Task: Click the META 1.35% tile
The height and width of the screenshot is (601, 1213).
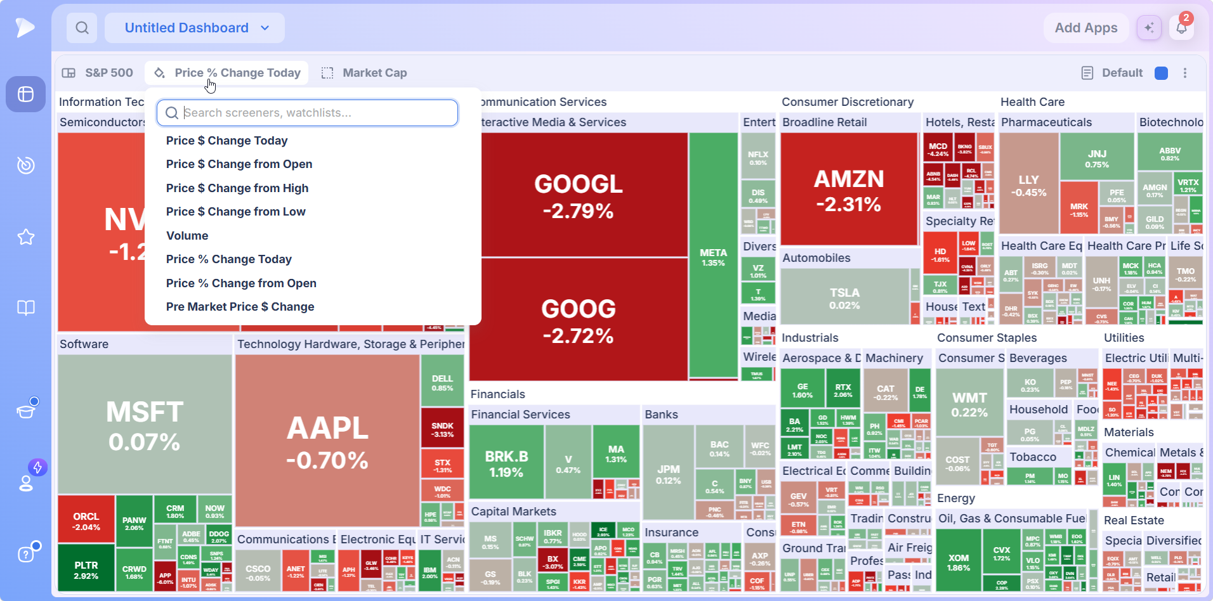Action: 713,255
